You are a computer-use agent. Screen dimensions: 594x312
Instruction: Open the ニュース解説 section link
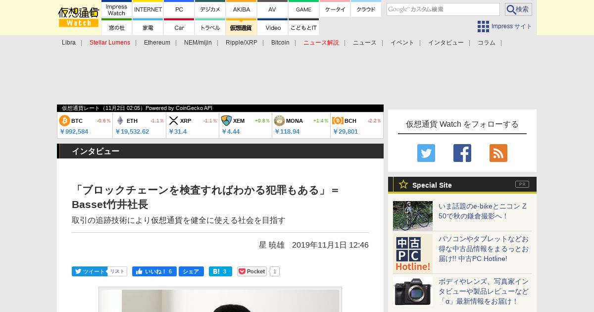click(321, 43)
